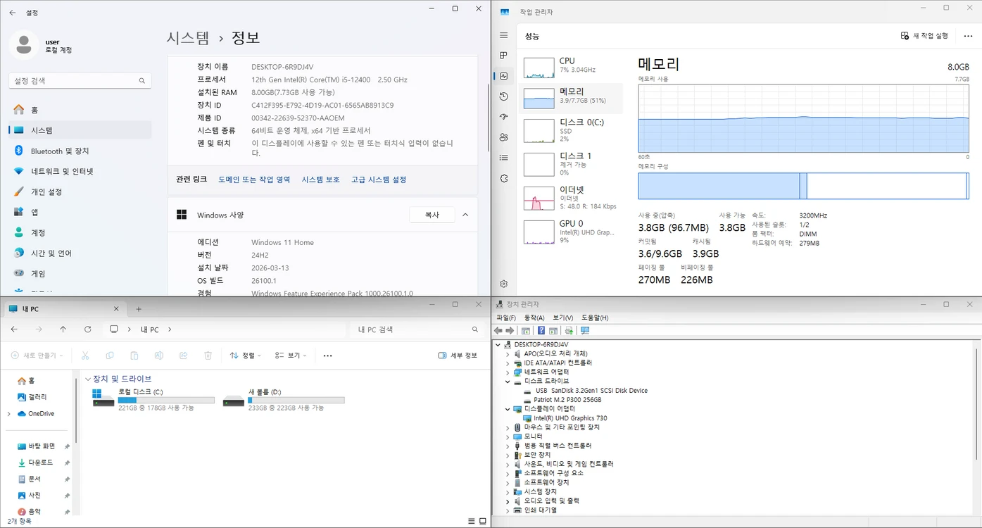Add new tab in File Explorer
This screenshot has width=982, height=528.
[x=139, y=309]
